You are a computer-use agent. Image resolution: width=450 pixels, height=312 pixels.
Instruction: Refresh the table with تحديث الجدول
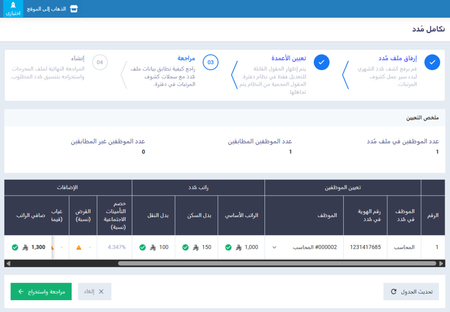coord(411,291)
